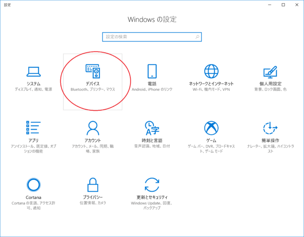Maximize the 設定 window
Image resolution: width=304 pixels, height=237 pixels.
(283, 5)
